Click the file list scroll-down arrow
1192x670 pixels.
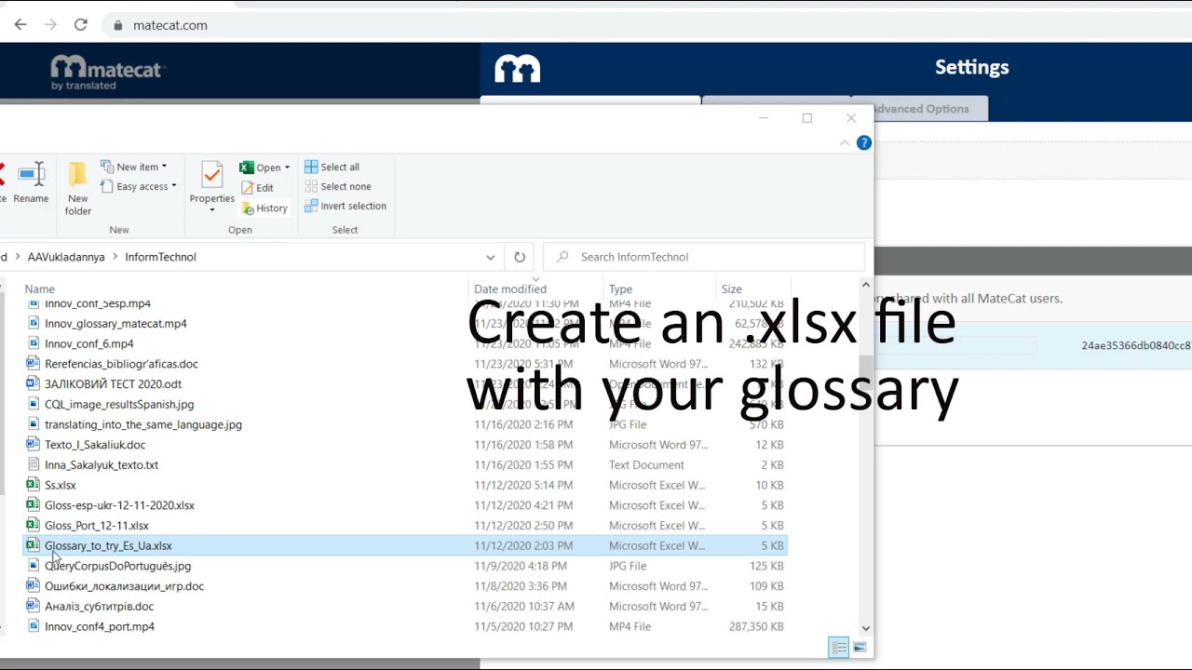click(866, 629)
